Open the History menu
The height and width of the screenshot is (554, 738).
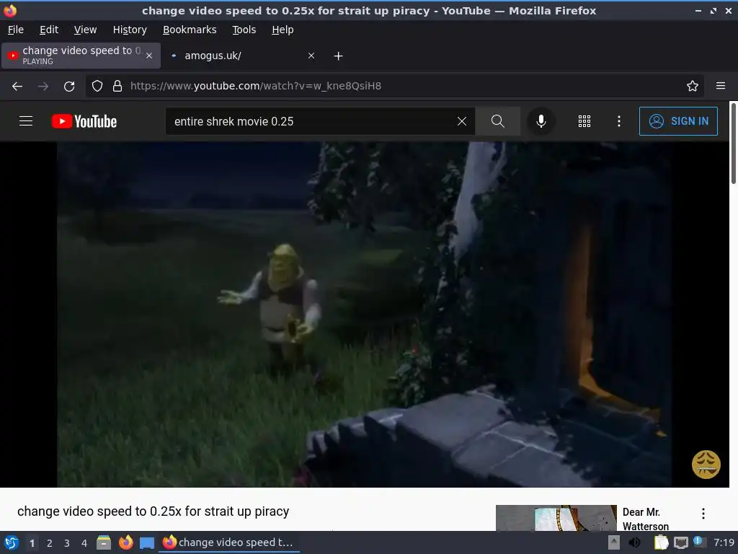tap(130, 30)
